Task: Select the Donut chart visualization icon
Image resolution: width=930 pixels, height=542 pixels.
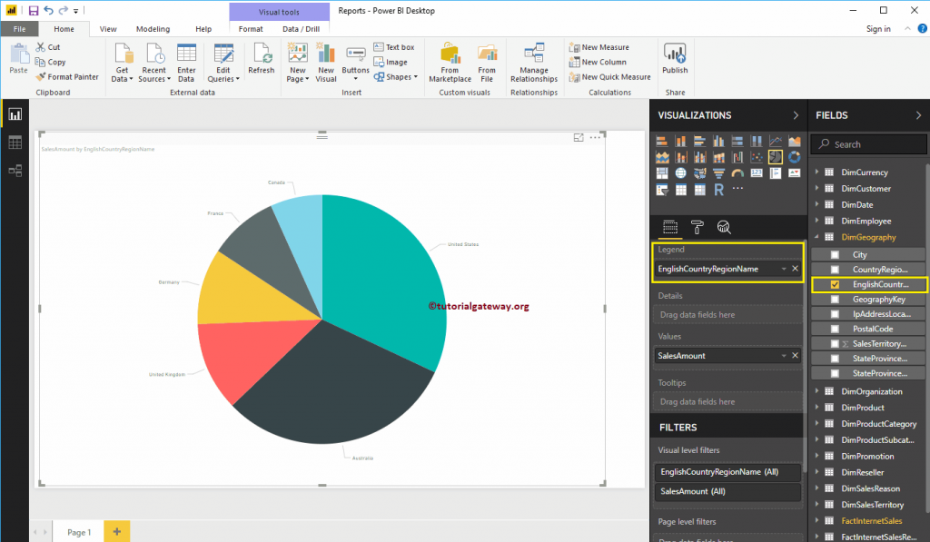Action: 793,156
